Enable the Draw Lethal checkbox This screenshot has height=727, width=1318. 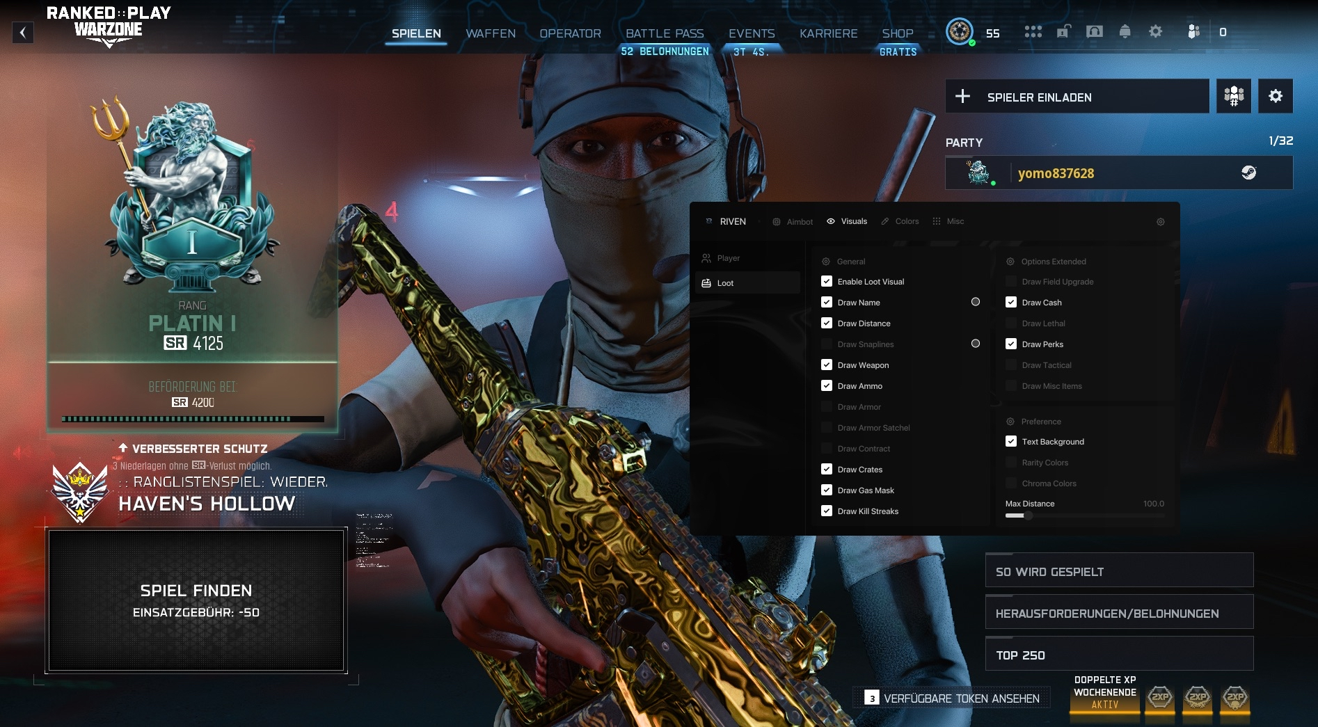pyautogui.click(x=1011, y=323)
